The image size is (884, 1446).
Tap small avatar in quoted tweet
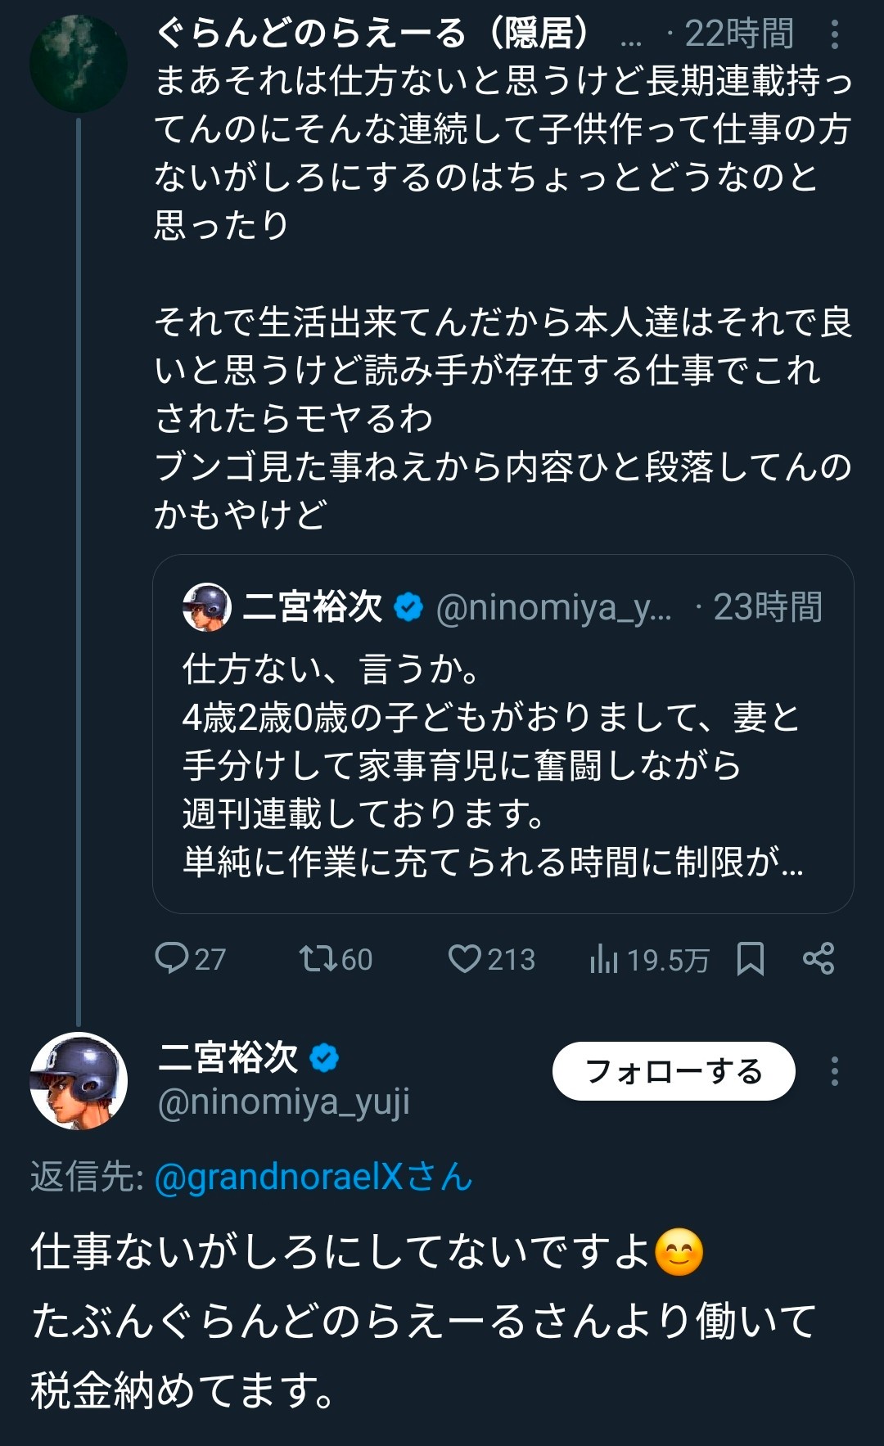pos(207,607)
